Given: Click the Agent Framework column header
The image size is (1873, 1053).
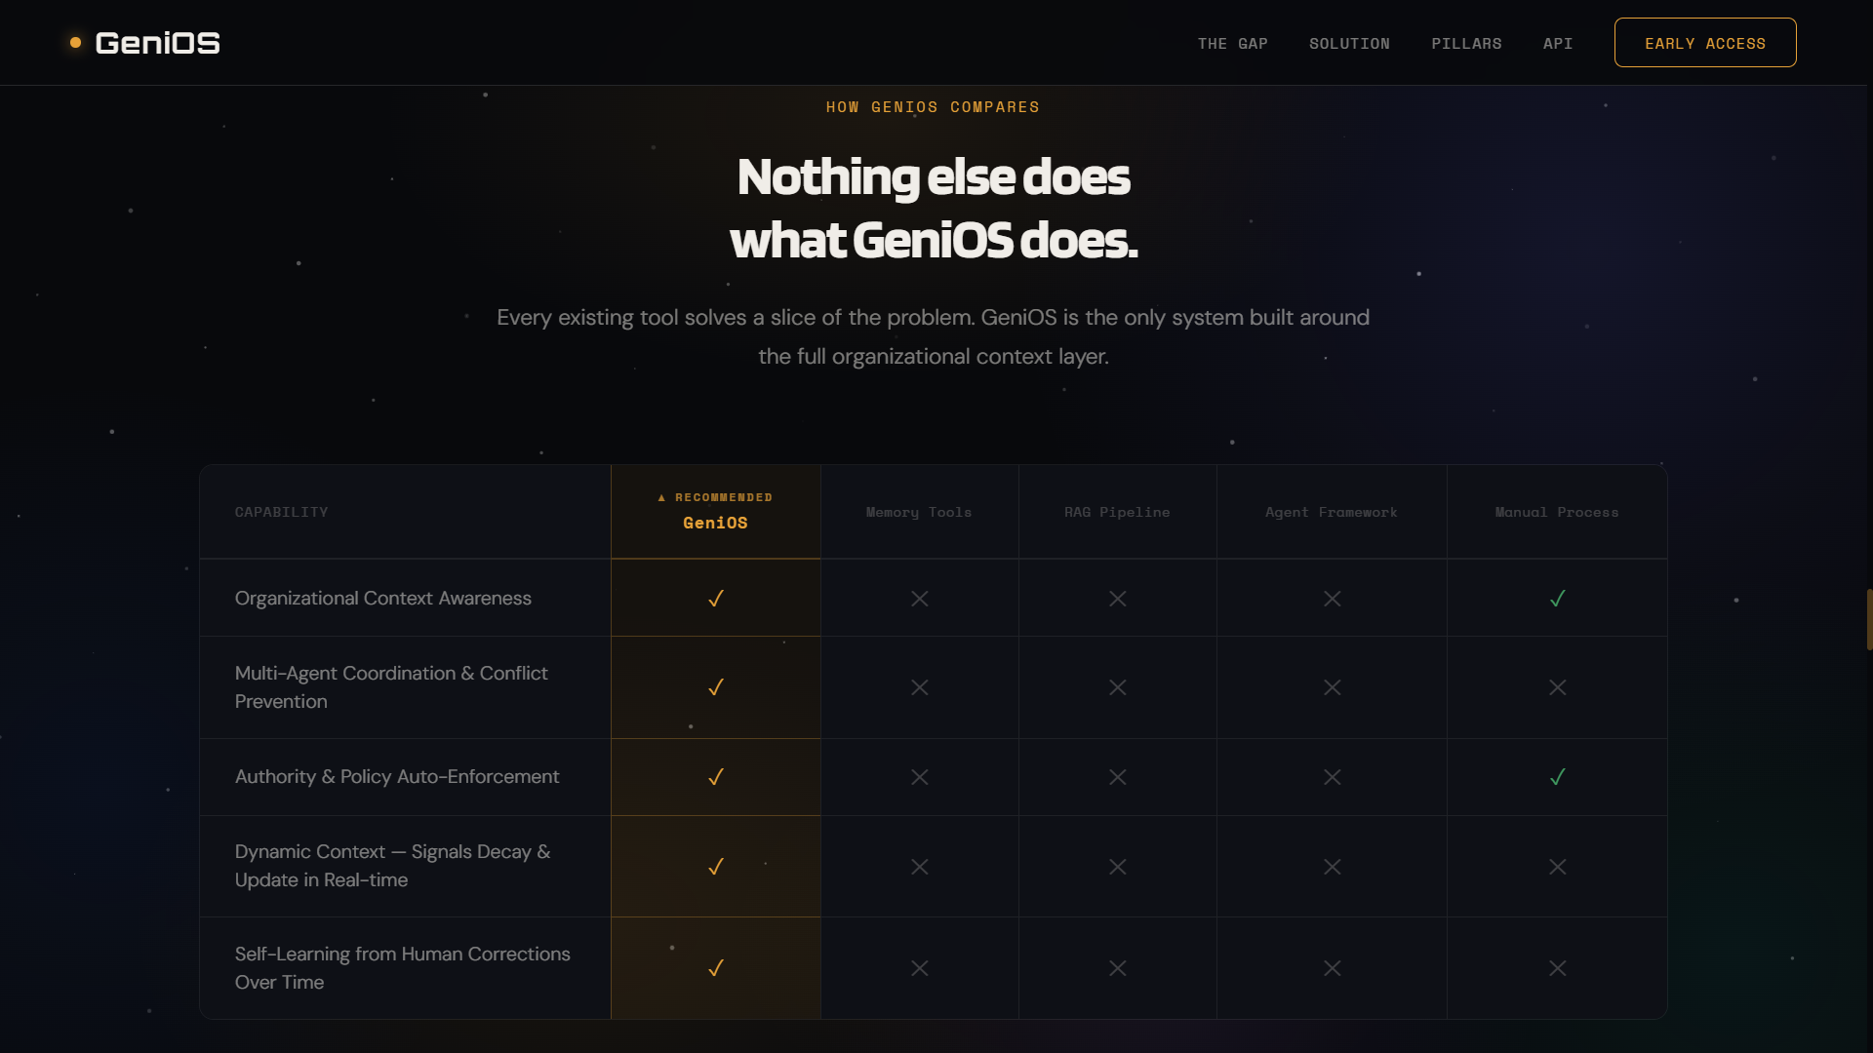Looking at the screenshot, I should pos(1331,513).
